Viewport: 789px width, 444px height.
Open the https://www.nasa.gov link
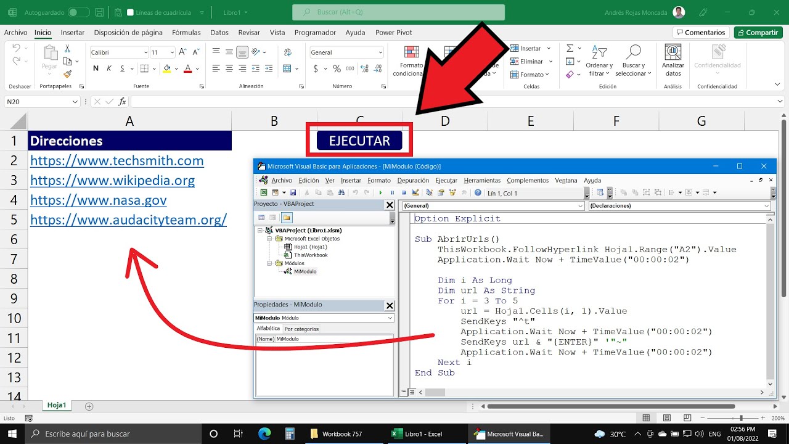pos(99,200)
